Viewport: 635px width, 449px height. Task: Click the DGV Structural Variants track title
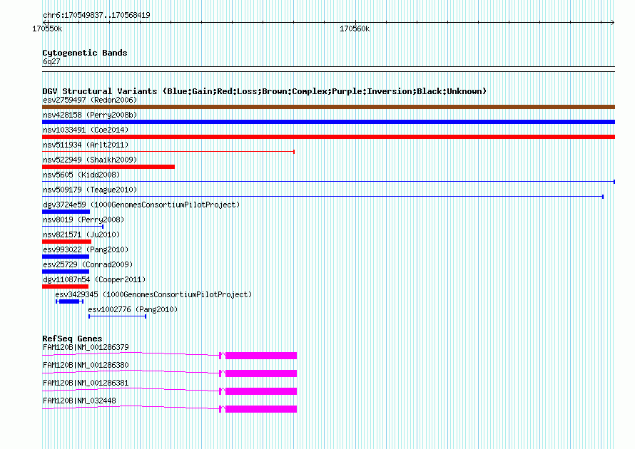tap(265, 91)
